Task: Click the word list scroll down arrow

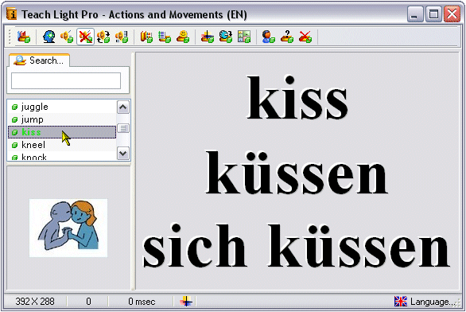Action: click(123, 154)
